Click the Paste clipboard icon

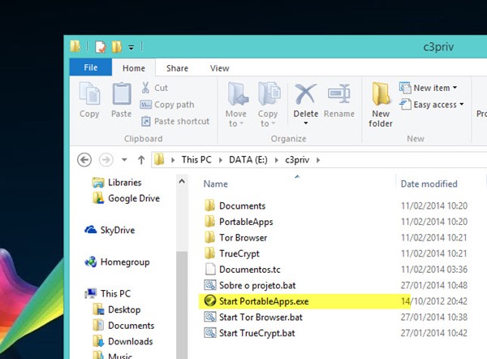[122, 93]
